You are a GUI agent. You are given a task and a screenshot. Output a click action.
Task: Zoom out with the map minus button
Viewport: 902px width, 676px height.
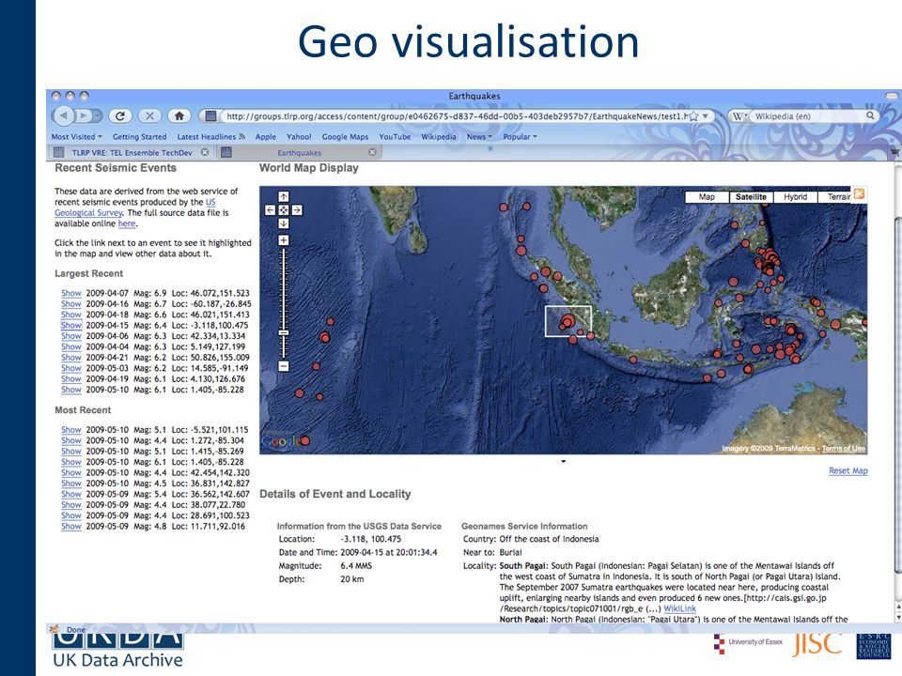click(x=284, y=366)
